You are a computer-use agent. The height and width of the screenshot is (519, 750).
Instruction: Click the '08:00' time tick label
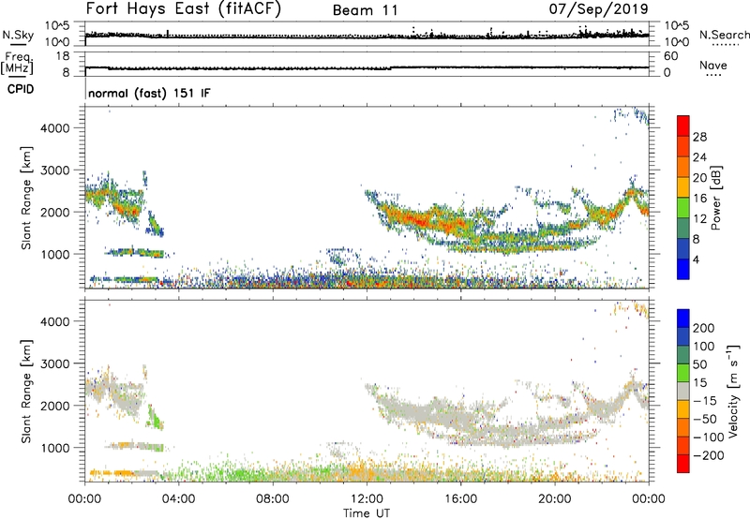tap(272, 499)
